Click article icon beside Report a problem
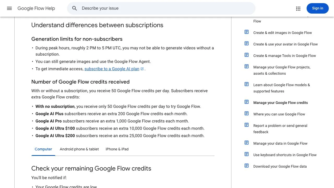This screenshot has width=334, height=188. (x=247, y=125)
